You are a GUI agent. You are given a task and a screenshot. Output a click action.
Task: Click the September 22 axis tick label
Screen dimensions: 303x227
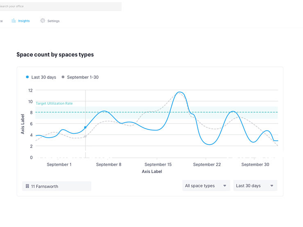(207, 164)
